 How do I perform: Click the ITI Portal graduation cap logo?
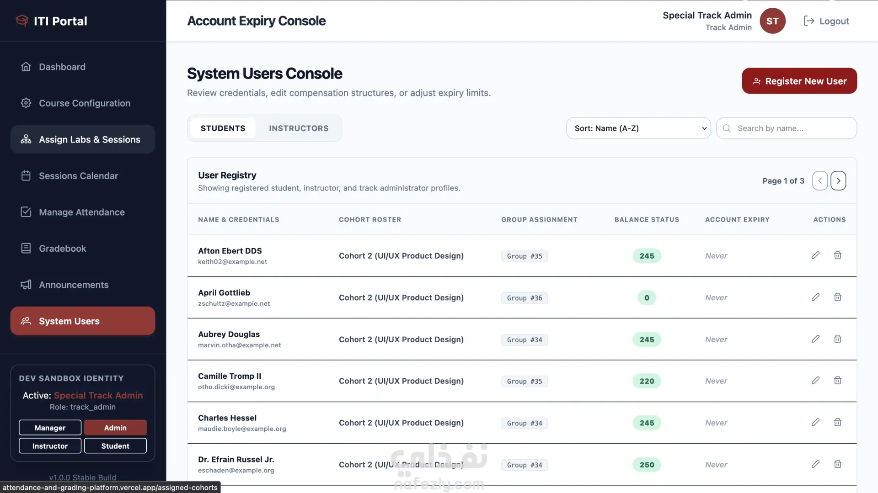tap(22, 21)
